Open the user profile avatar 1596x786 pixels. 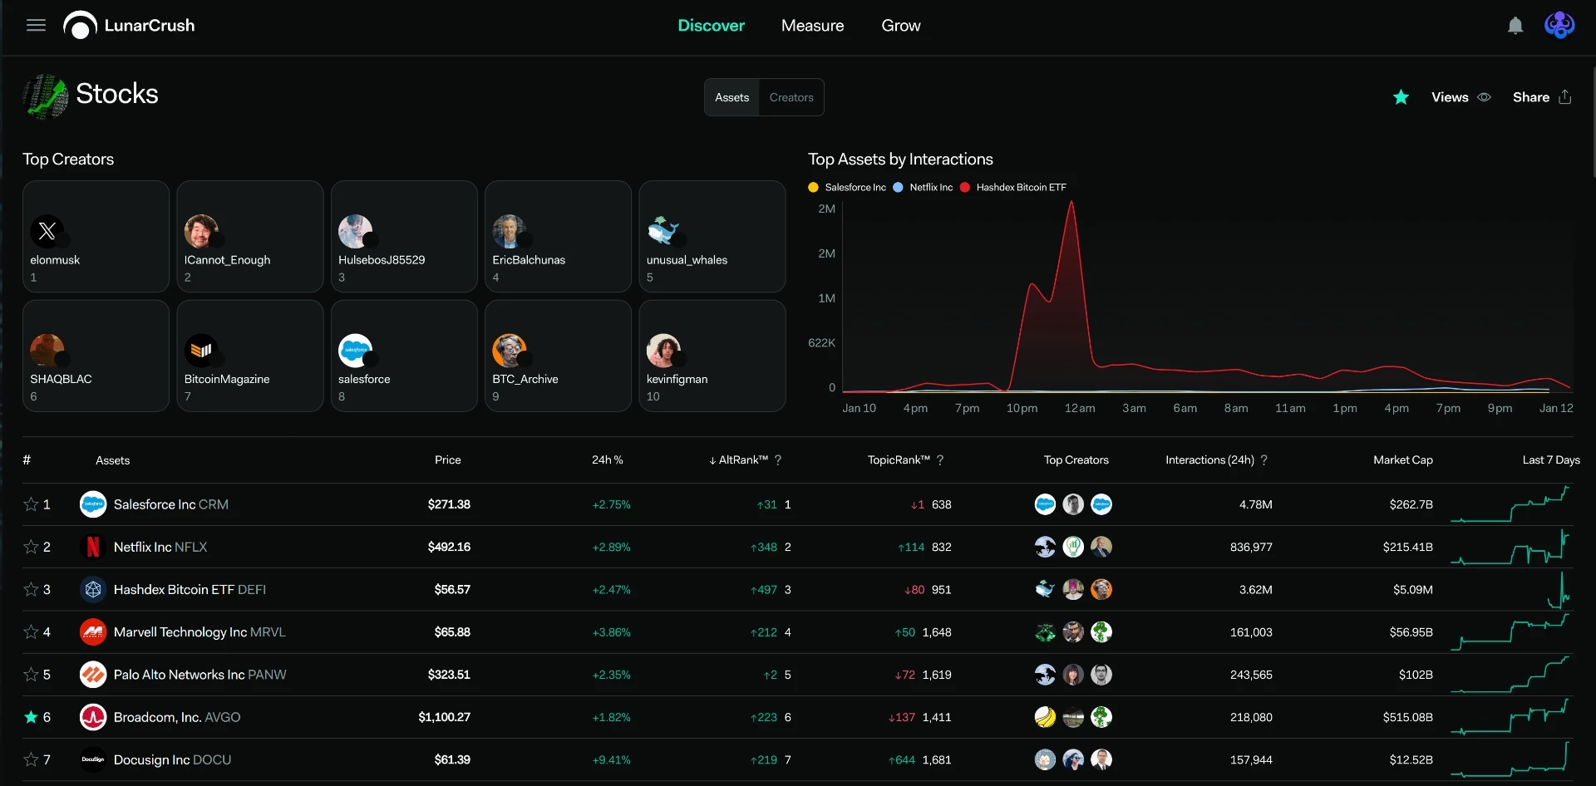pyautogui.click(x=1559, y=26)
